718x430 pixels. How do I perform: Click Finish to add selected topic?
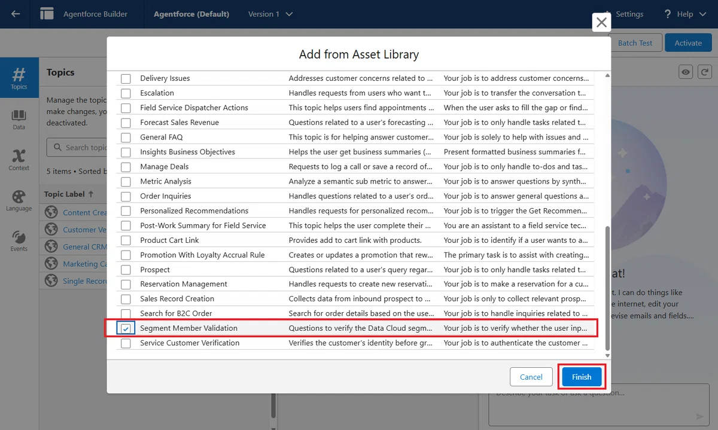pyautogui.click(x=582, y=377)
